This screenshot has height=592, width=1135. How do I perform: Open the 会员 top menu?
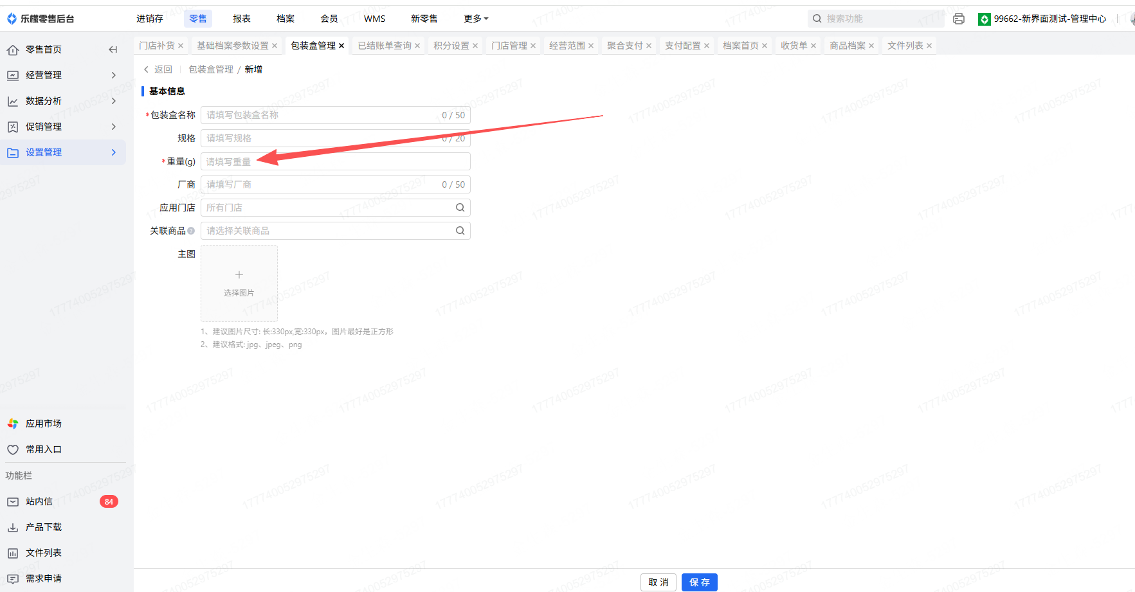click(329, 19)
